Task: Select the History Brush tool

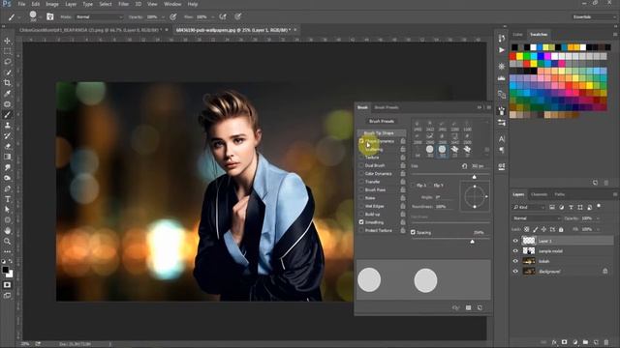Action: tap(7, 136)
